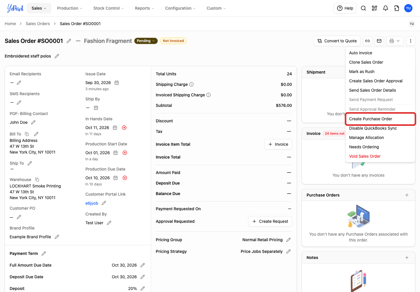This screenshot has height=292, width=420.
Task: Open the Help button
Action: [x=345, y=8]
